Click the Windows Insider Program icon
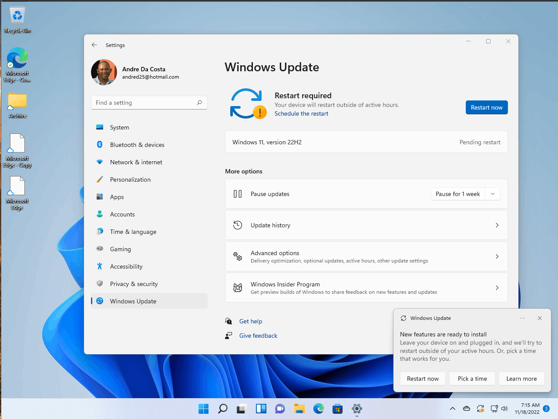The image size is (558, 419). 238,288
